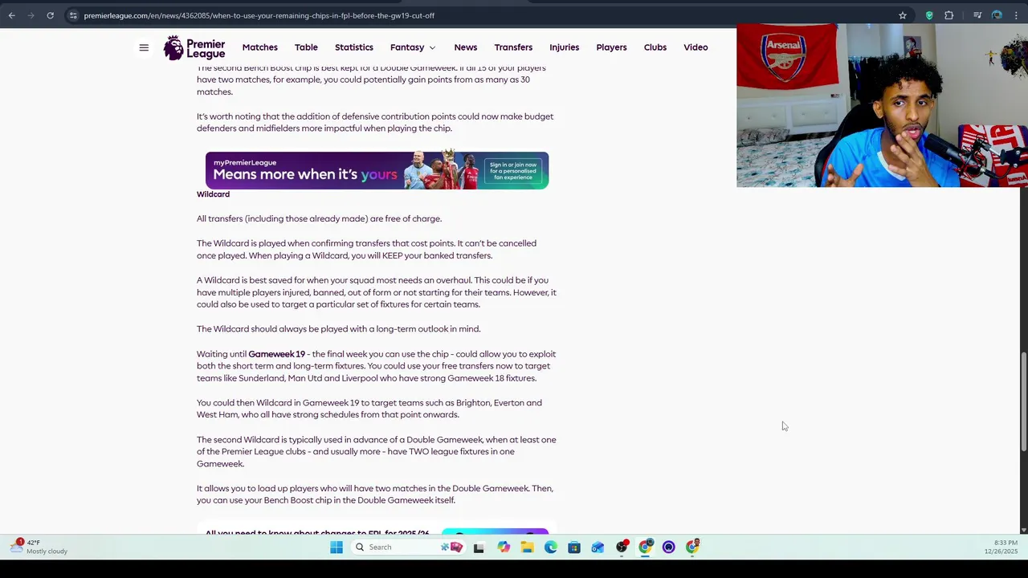
Task: Click 'The Wildcard should always be played' sentence
Action: [x=338, y=329]
